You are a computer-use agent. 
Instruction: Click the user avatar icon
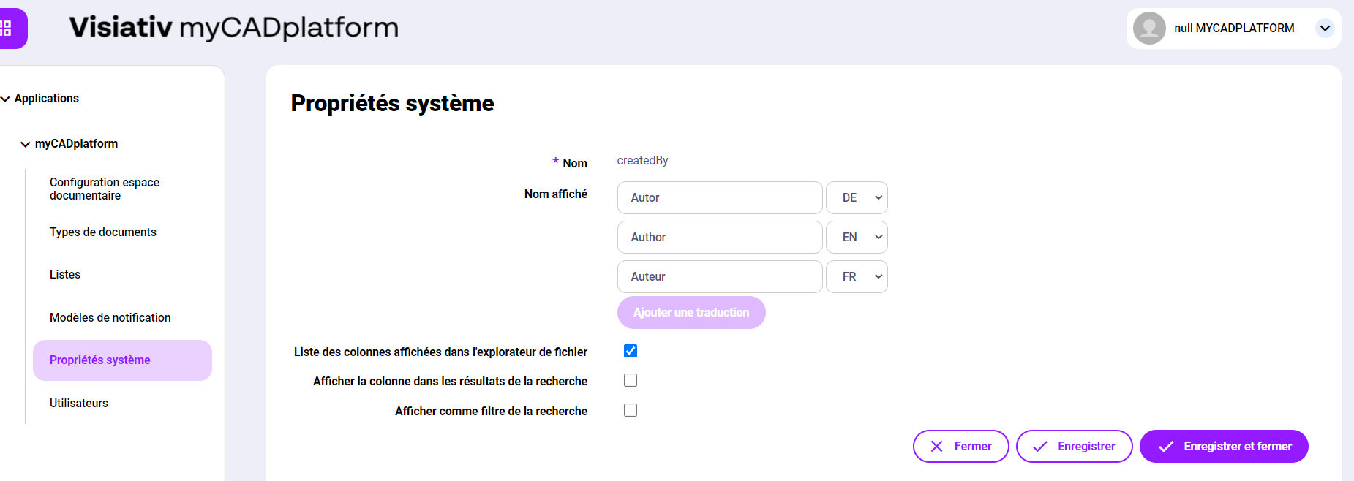tap(1149, 29)
